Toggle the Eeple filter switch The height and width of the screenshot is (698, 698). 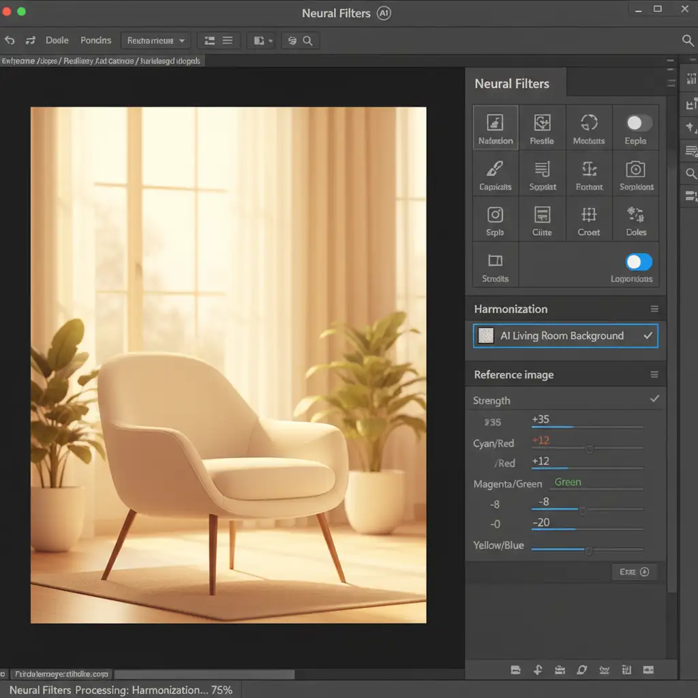[x=639, y=123]
